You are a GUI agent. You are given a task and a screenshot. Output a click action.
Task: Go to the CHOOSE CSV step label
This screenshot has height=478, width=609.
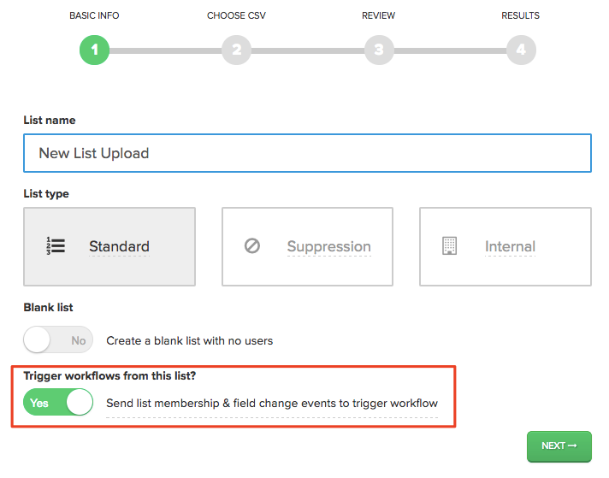pos(236,15)
